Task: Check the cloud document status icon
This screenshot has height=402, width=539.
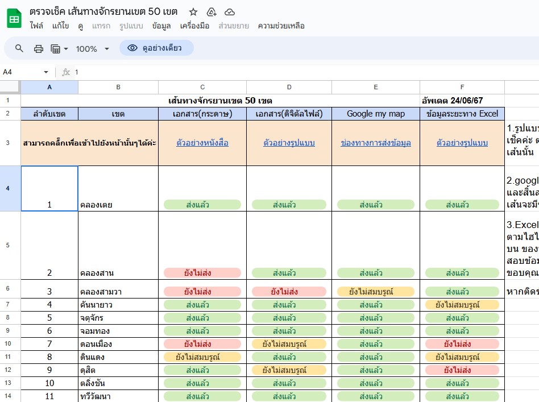Action: pos(230,12)
